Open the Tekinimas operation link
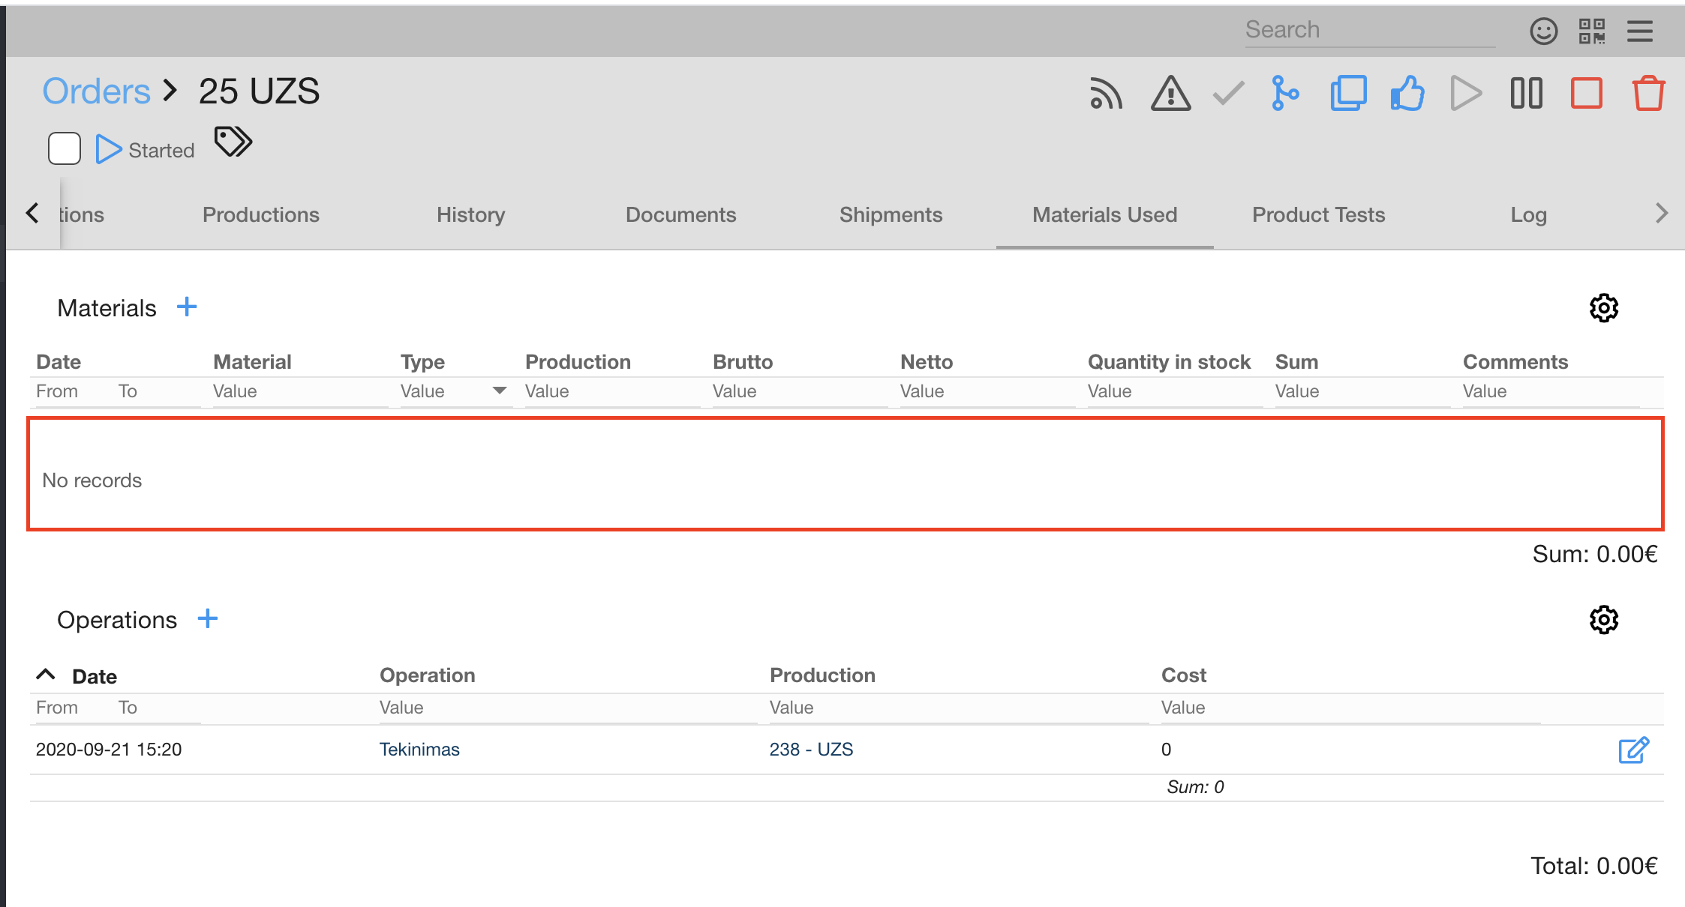This screenshot has height=907, width=1685. click(419, 749)
